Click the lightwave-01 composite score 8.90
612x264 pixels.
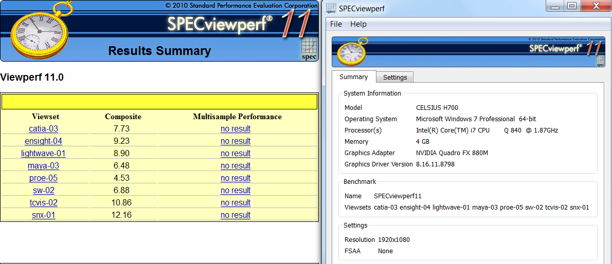pos(122,153)
